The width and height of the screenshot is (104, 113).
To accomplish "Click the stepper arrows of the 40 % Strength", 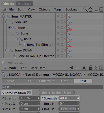I will 78,98.
